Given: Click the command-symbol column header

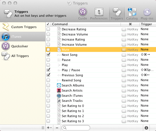Looking at the screenshot, I should coord(130,24).
